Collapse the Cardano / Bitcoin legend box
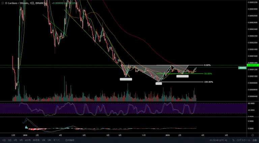Viewport: 259px width, 143px height. pos(3,3)
